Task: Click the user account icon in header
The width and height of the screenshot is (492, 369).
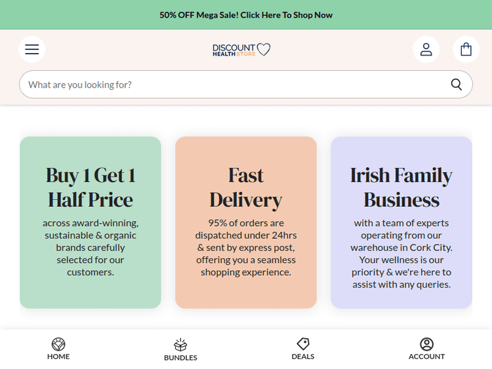Action: point(426,49)
